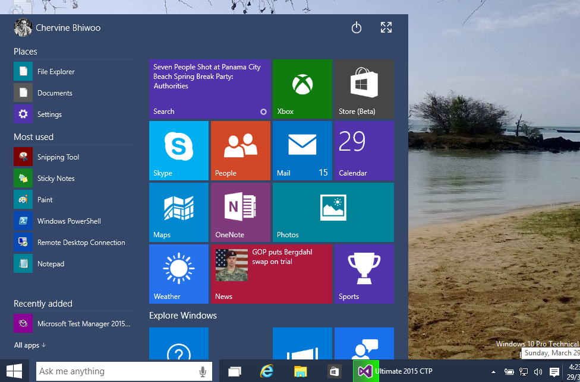
Task: Open Settings from Places list
Action: point(74,114)
